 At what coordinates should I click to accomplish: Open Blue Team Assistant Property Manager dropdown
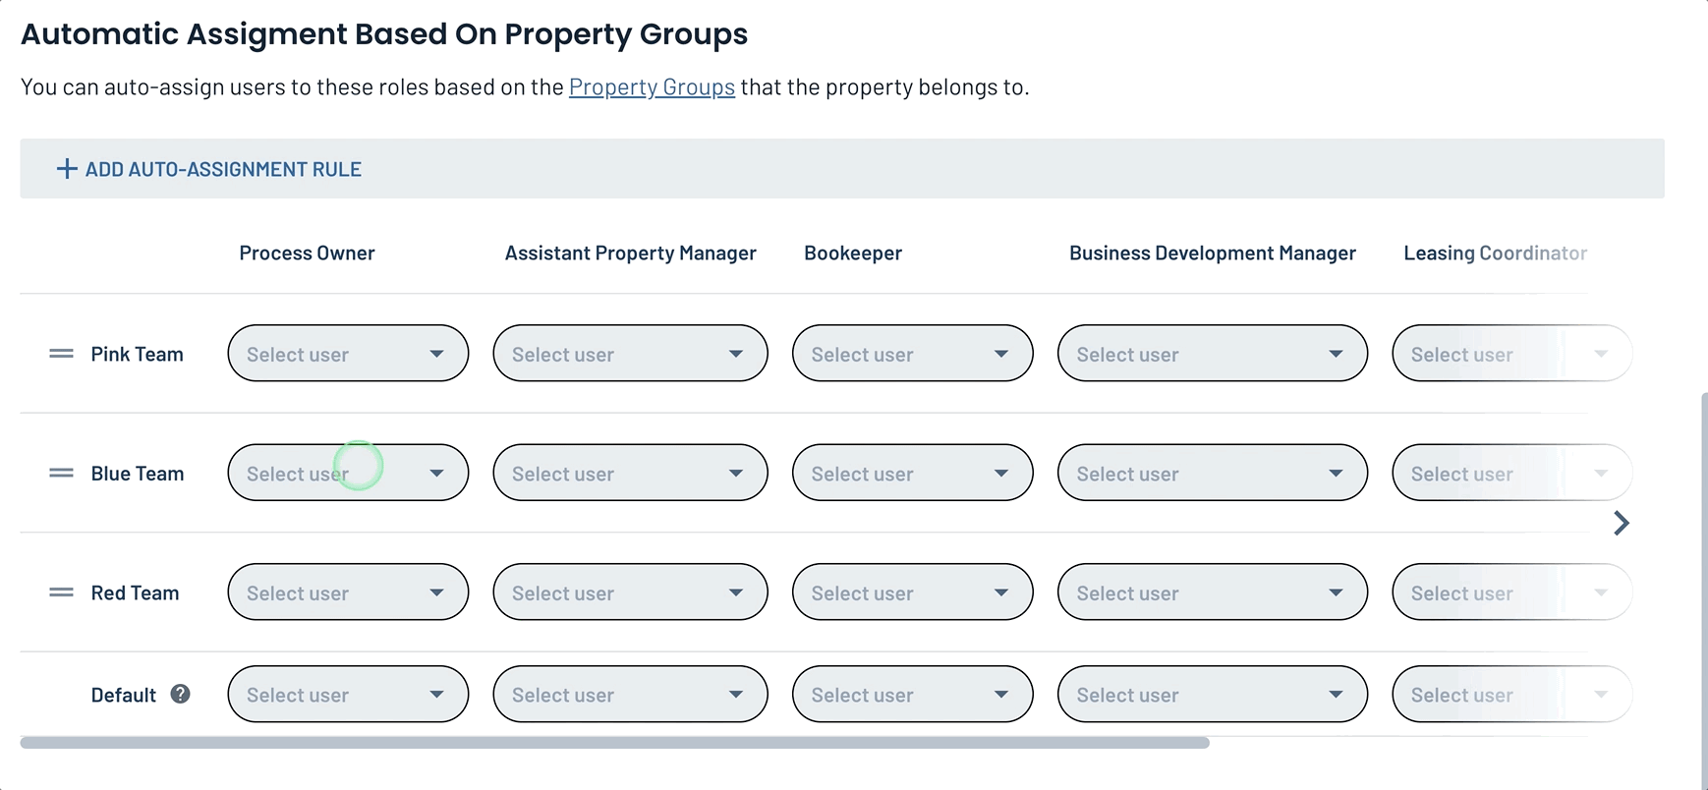pos(629,474)
